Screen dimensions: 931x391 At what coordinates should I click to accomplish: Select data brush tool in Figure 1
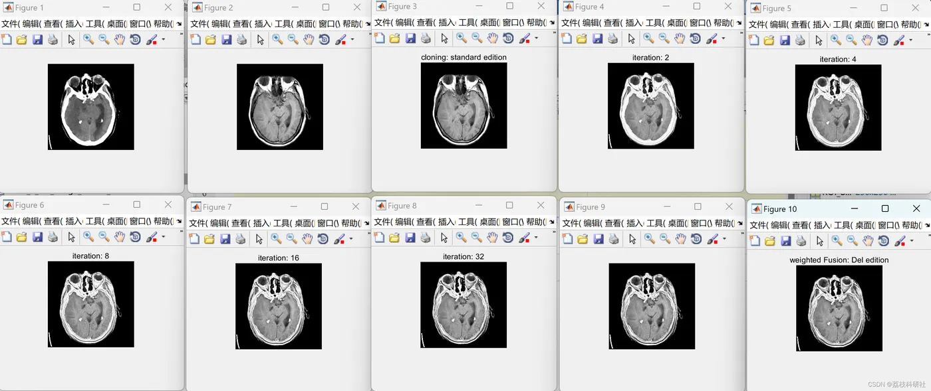click(x=152, y=39)
